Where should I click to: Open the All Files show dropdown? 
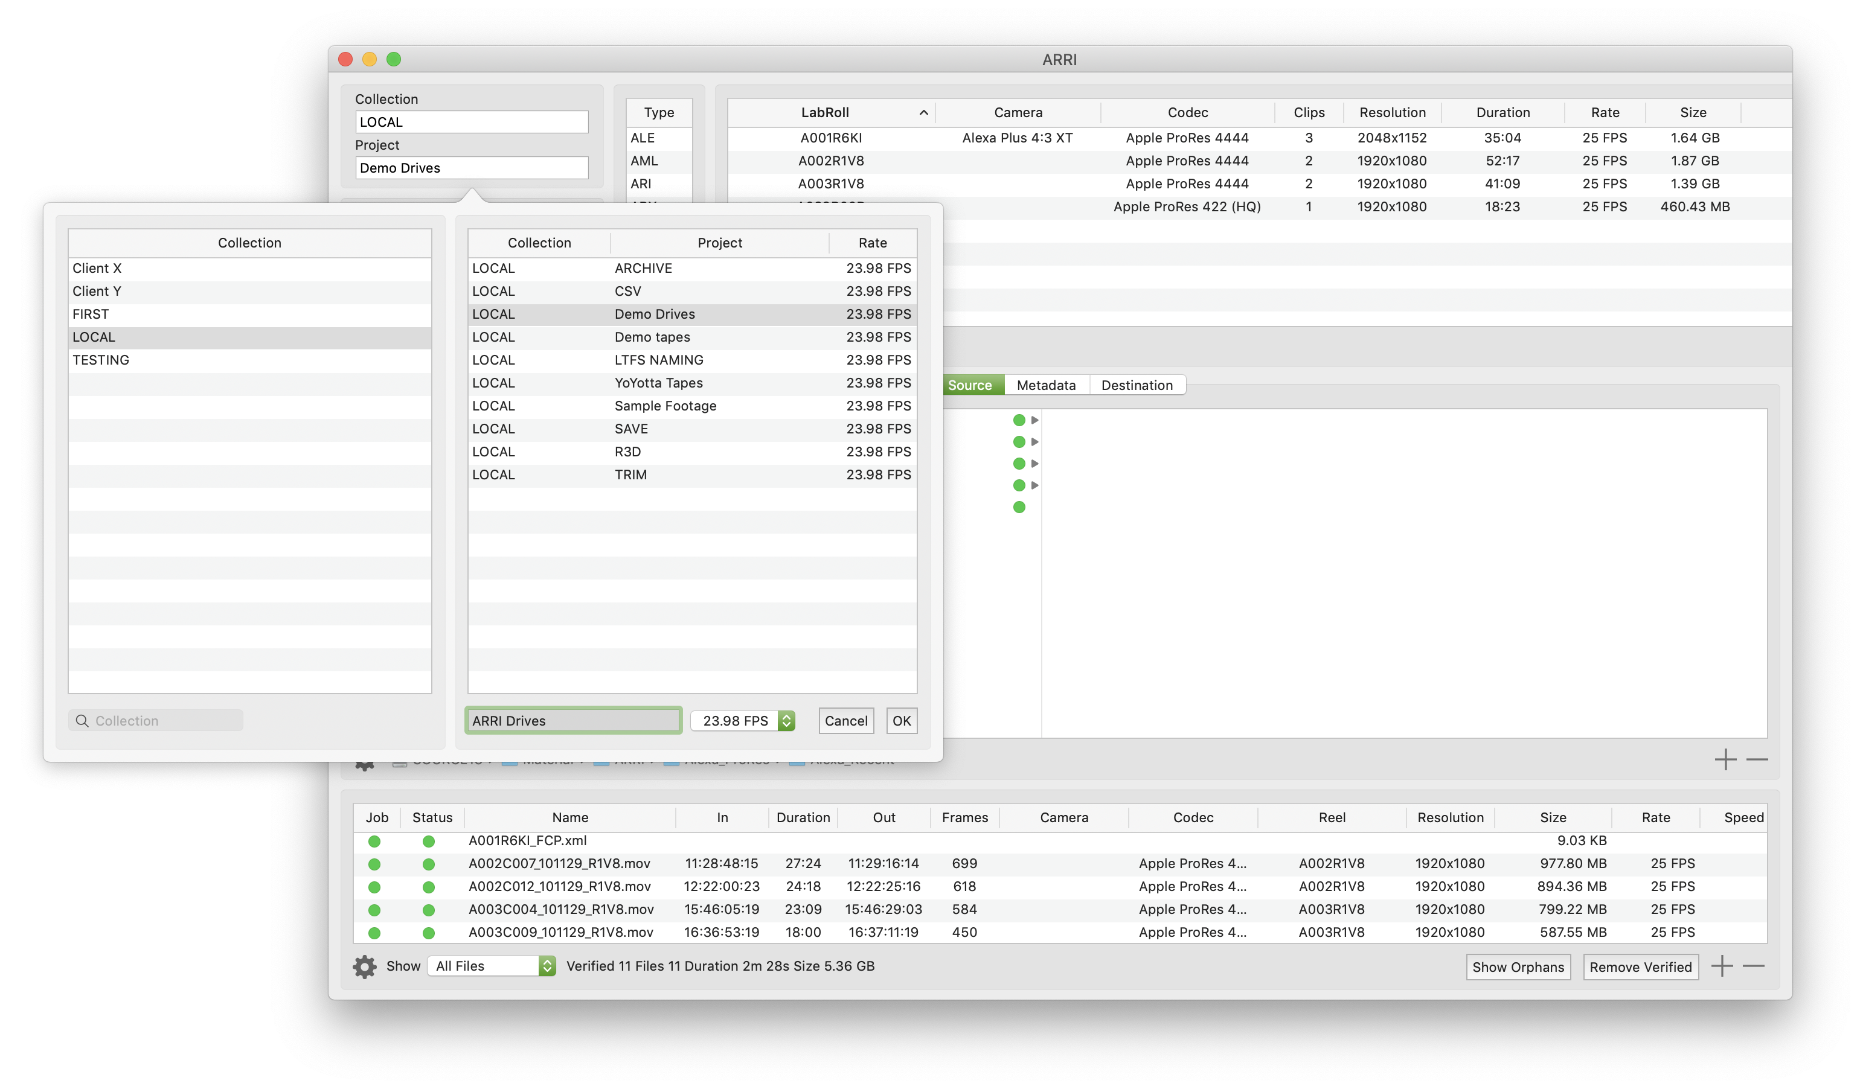point(492,966)
